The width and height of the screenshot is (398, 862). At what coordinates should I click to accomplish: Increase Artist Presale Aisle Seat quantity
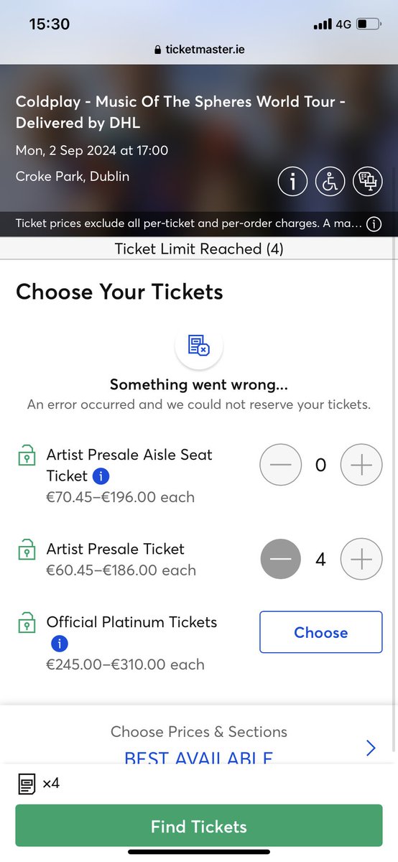coord(361,465)
